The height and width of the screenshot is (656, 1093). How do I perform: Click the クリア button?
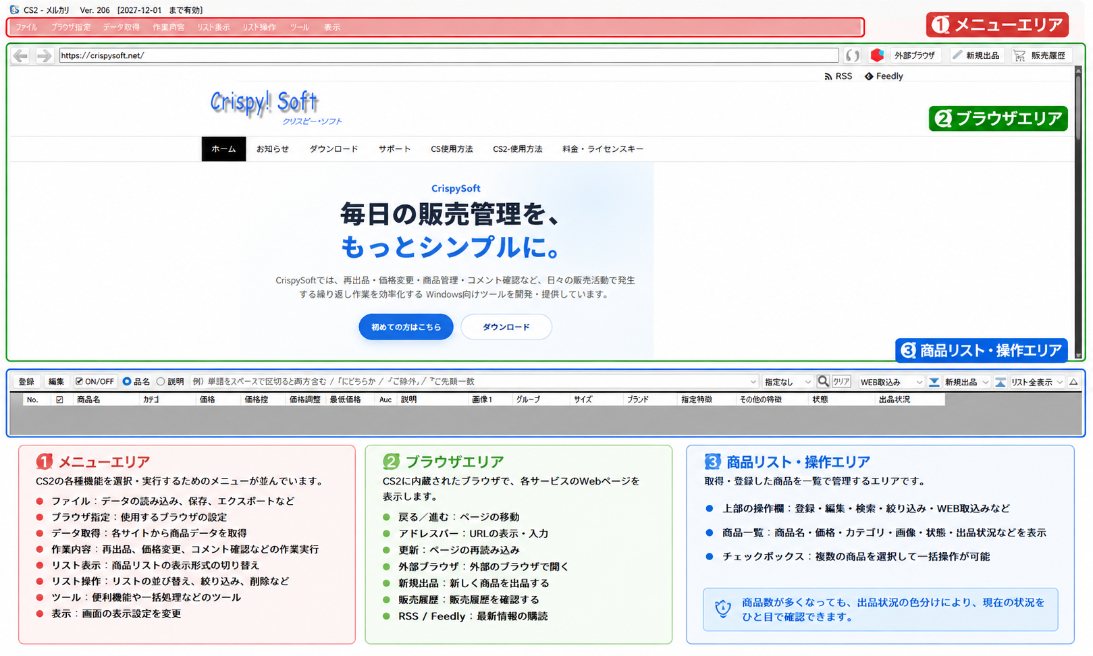841,381
